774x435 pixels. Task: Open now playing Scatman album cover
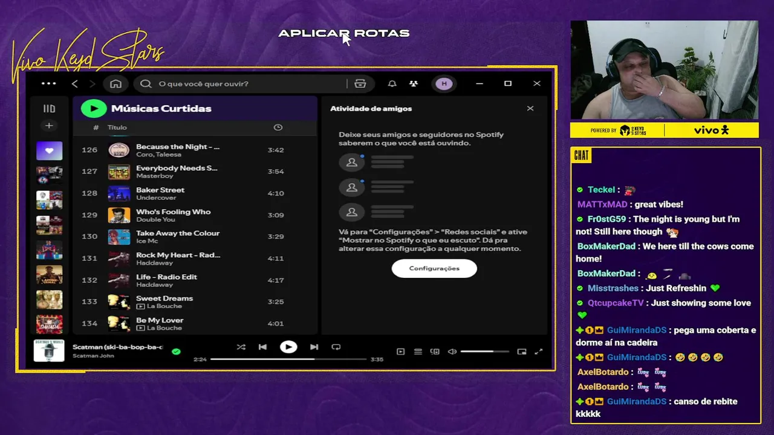pyautogui.click(x=49, y=351)
